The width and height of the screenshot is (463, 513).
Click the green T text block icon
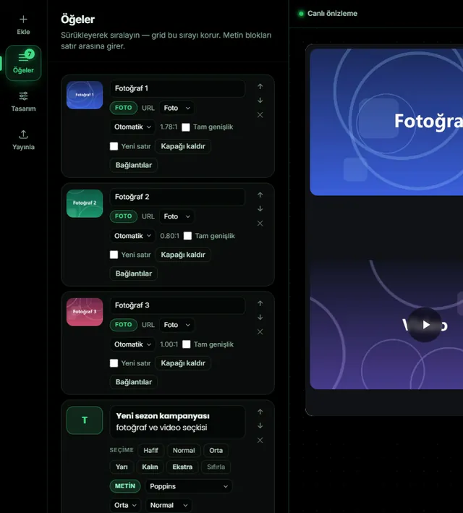click(85, 420)
